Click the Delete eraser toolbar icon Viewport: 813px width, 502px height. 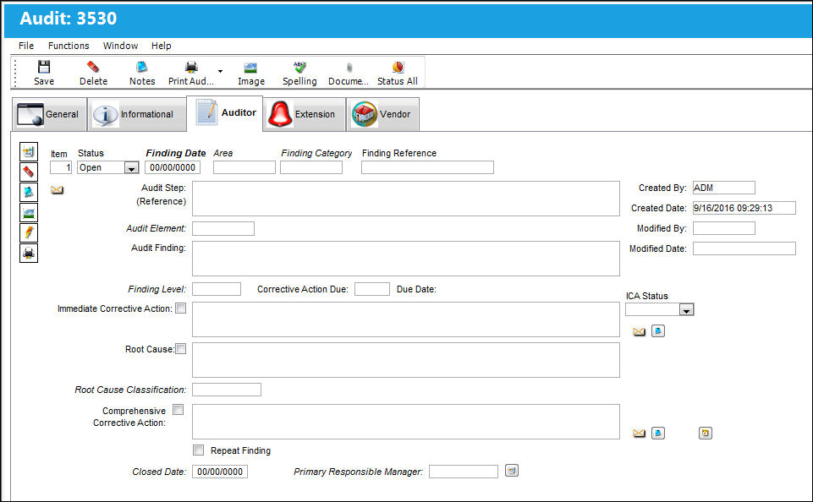(x=93, y=67)
